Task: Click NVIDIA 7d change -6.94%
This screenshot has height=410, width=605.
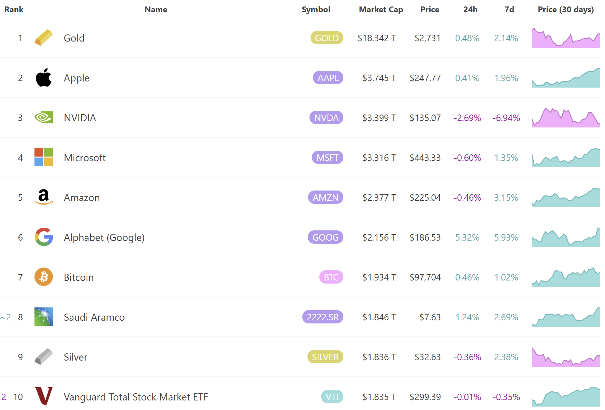Action: pos(506,118)
